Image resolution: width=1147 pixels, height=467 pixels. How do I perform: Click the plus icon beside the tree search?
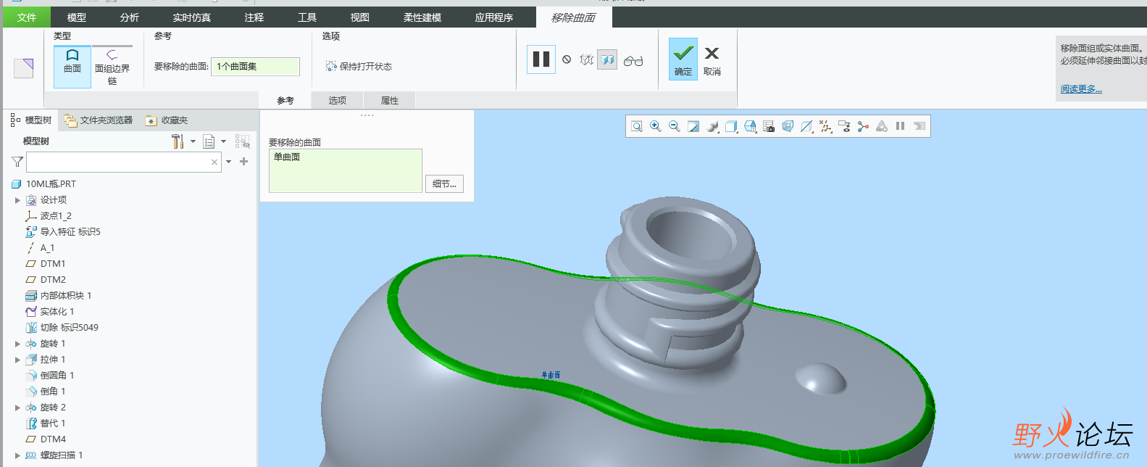pos(243,162)
